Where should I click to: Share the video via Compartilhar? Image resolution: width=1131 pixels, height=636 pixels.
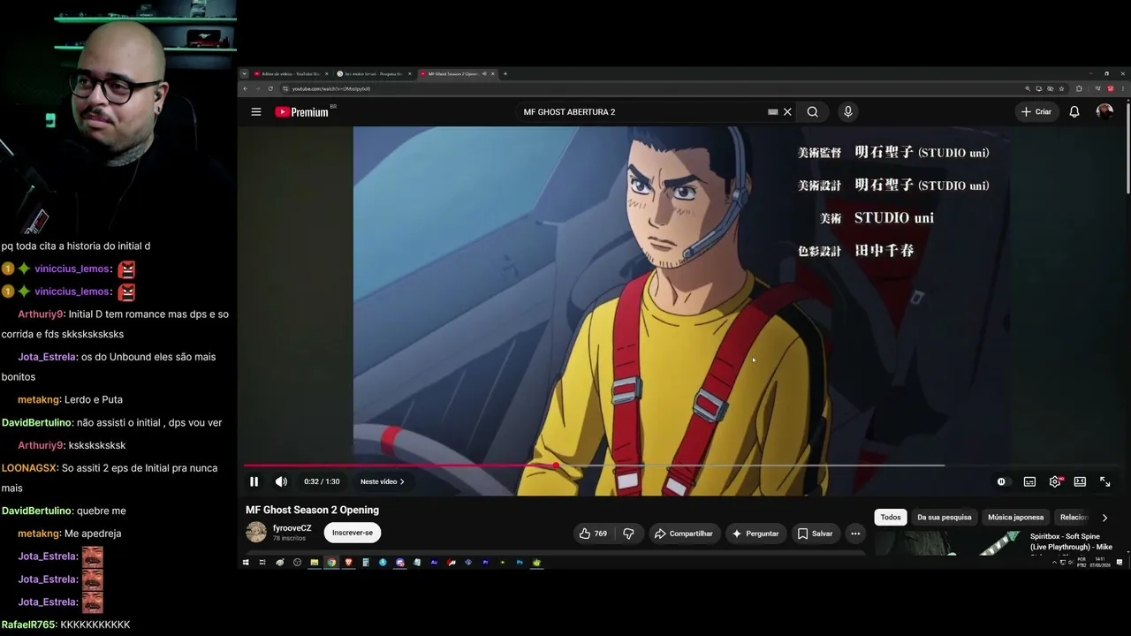point(683,534)
